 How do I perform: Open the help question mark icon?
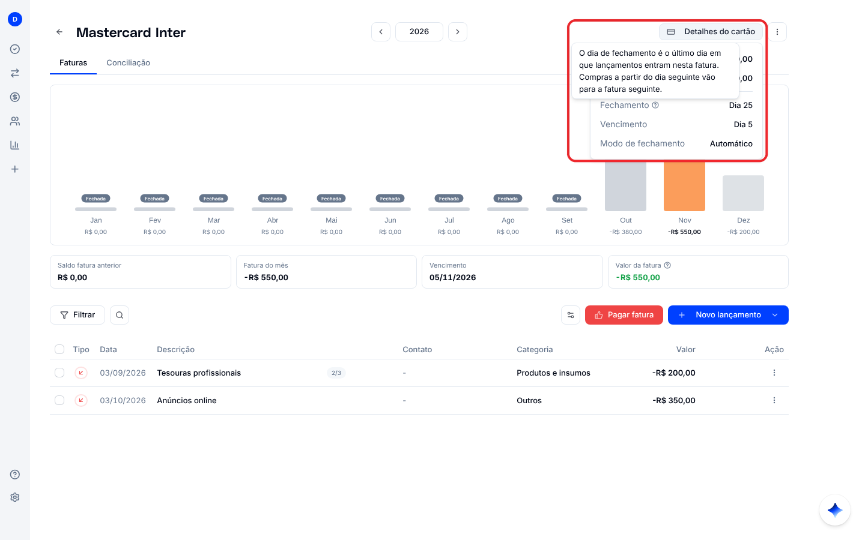point(15,475)
